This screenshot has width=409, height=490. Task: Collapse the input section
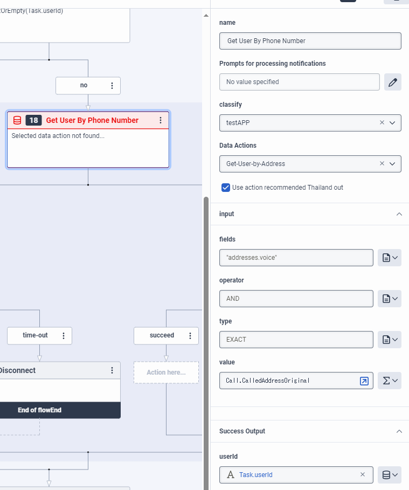399,214
